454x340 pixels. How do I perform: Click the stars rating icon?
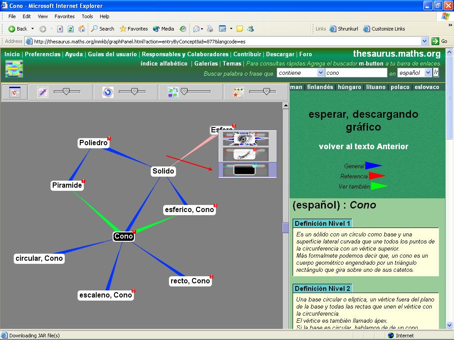(x=238, y=92)
